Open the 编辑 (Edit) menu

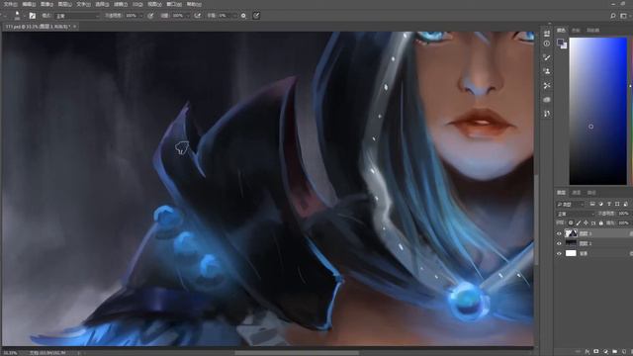29,4
